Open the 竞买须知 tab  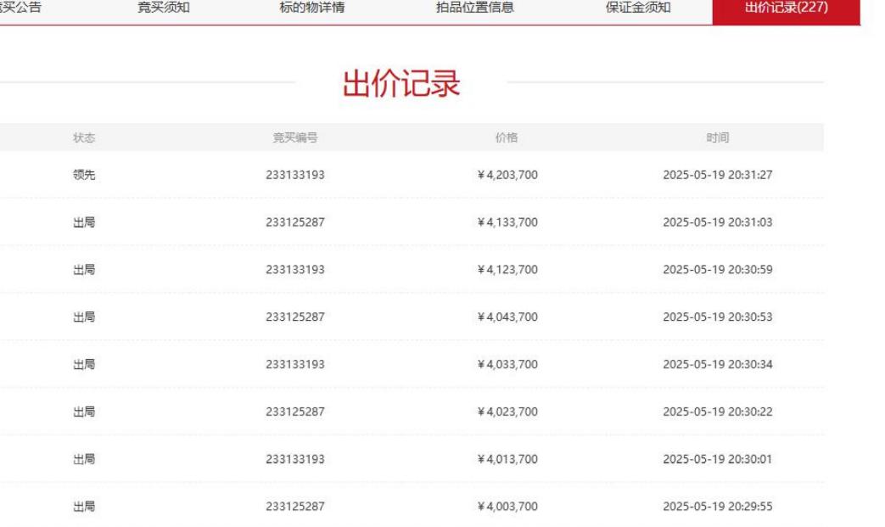pyautogui.click(x=164, y=8)
